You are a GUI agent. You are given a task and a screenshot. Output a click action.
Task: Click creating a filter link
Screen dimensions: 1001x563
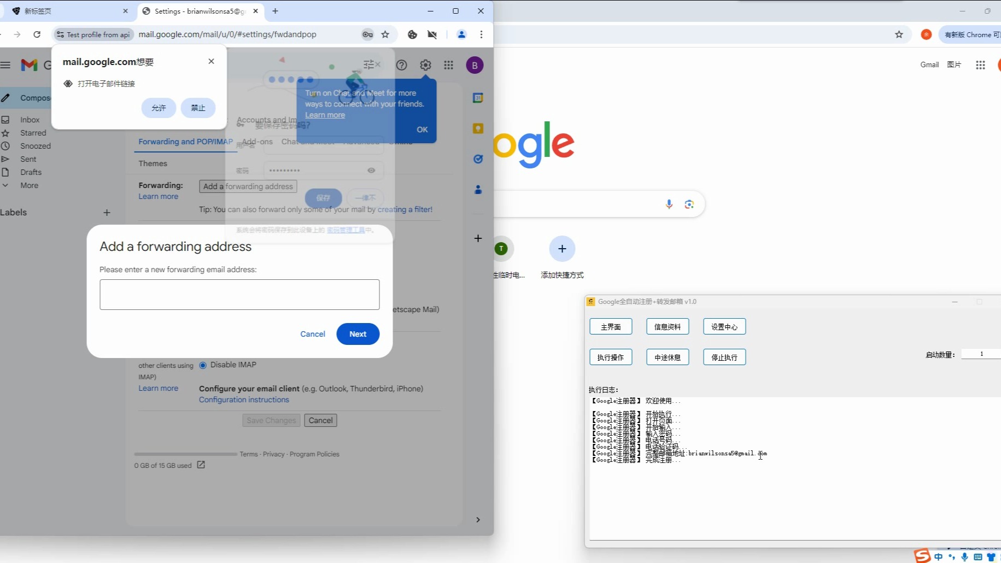pyautogui.click(x=405, y=209)
